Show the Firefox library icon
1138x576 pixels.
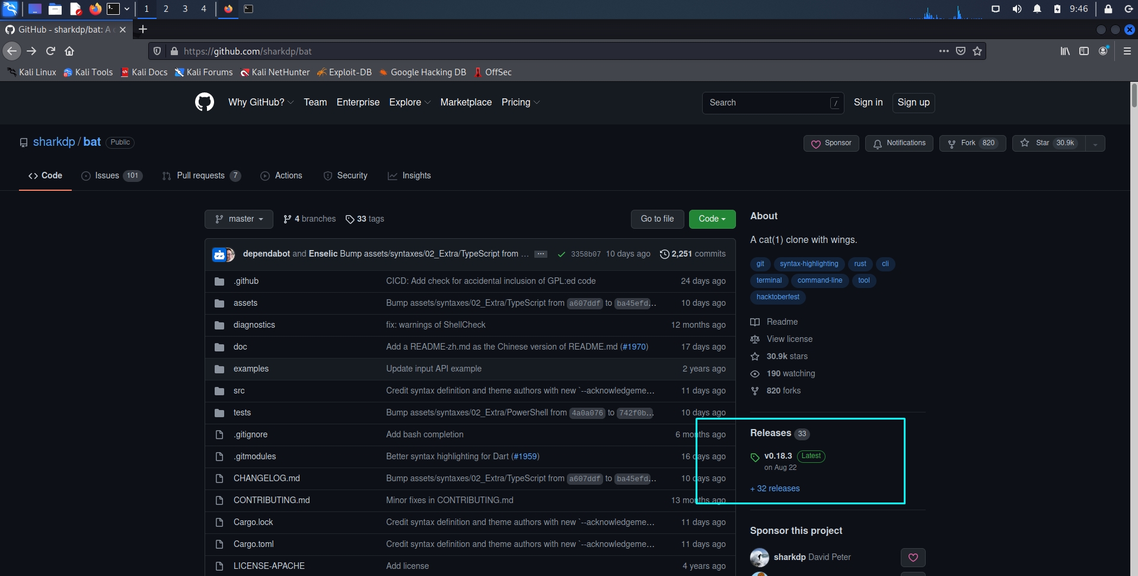point(1065,51)
